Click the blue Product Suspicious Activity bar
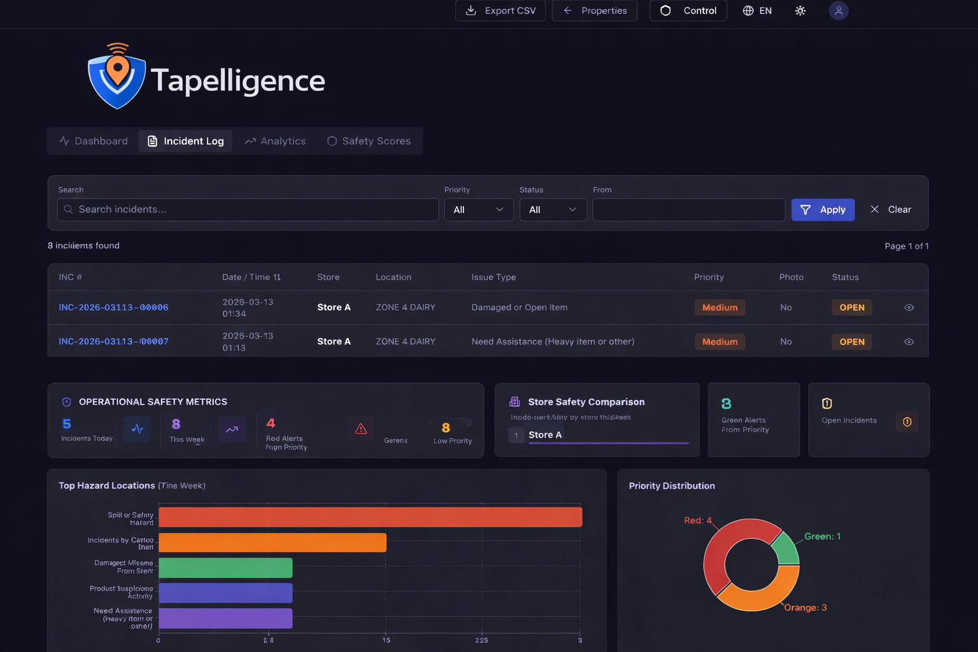The width and height of the screenshot is (978, 652). [225, 593]
